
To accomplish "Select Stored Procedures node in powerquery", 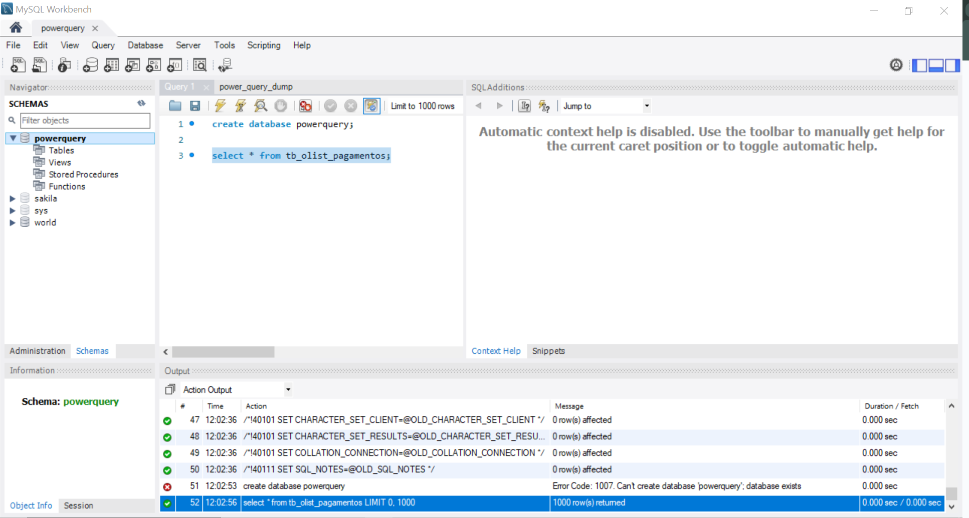I will (x=83, y=174).
